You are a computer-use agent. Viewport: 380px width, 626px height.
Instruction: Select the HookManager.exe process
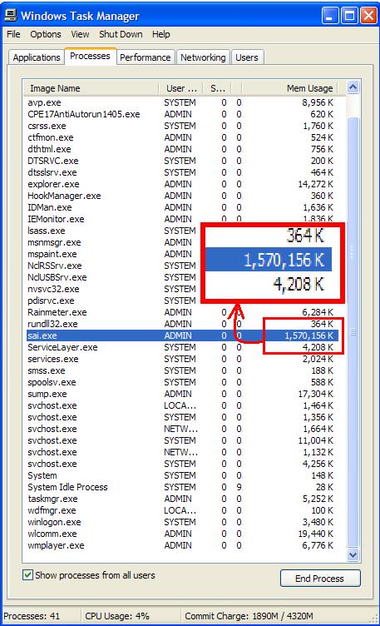point(183,196)
